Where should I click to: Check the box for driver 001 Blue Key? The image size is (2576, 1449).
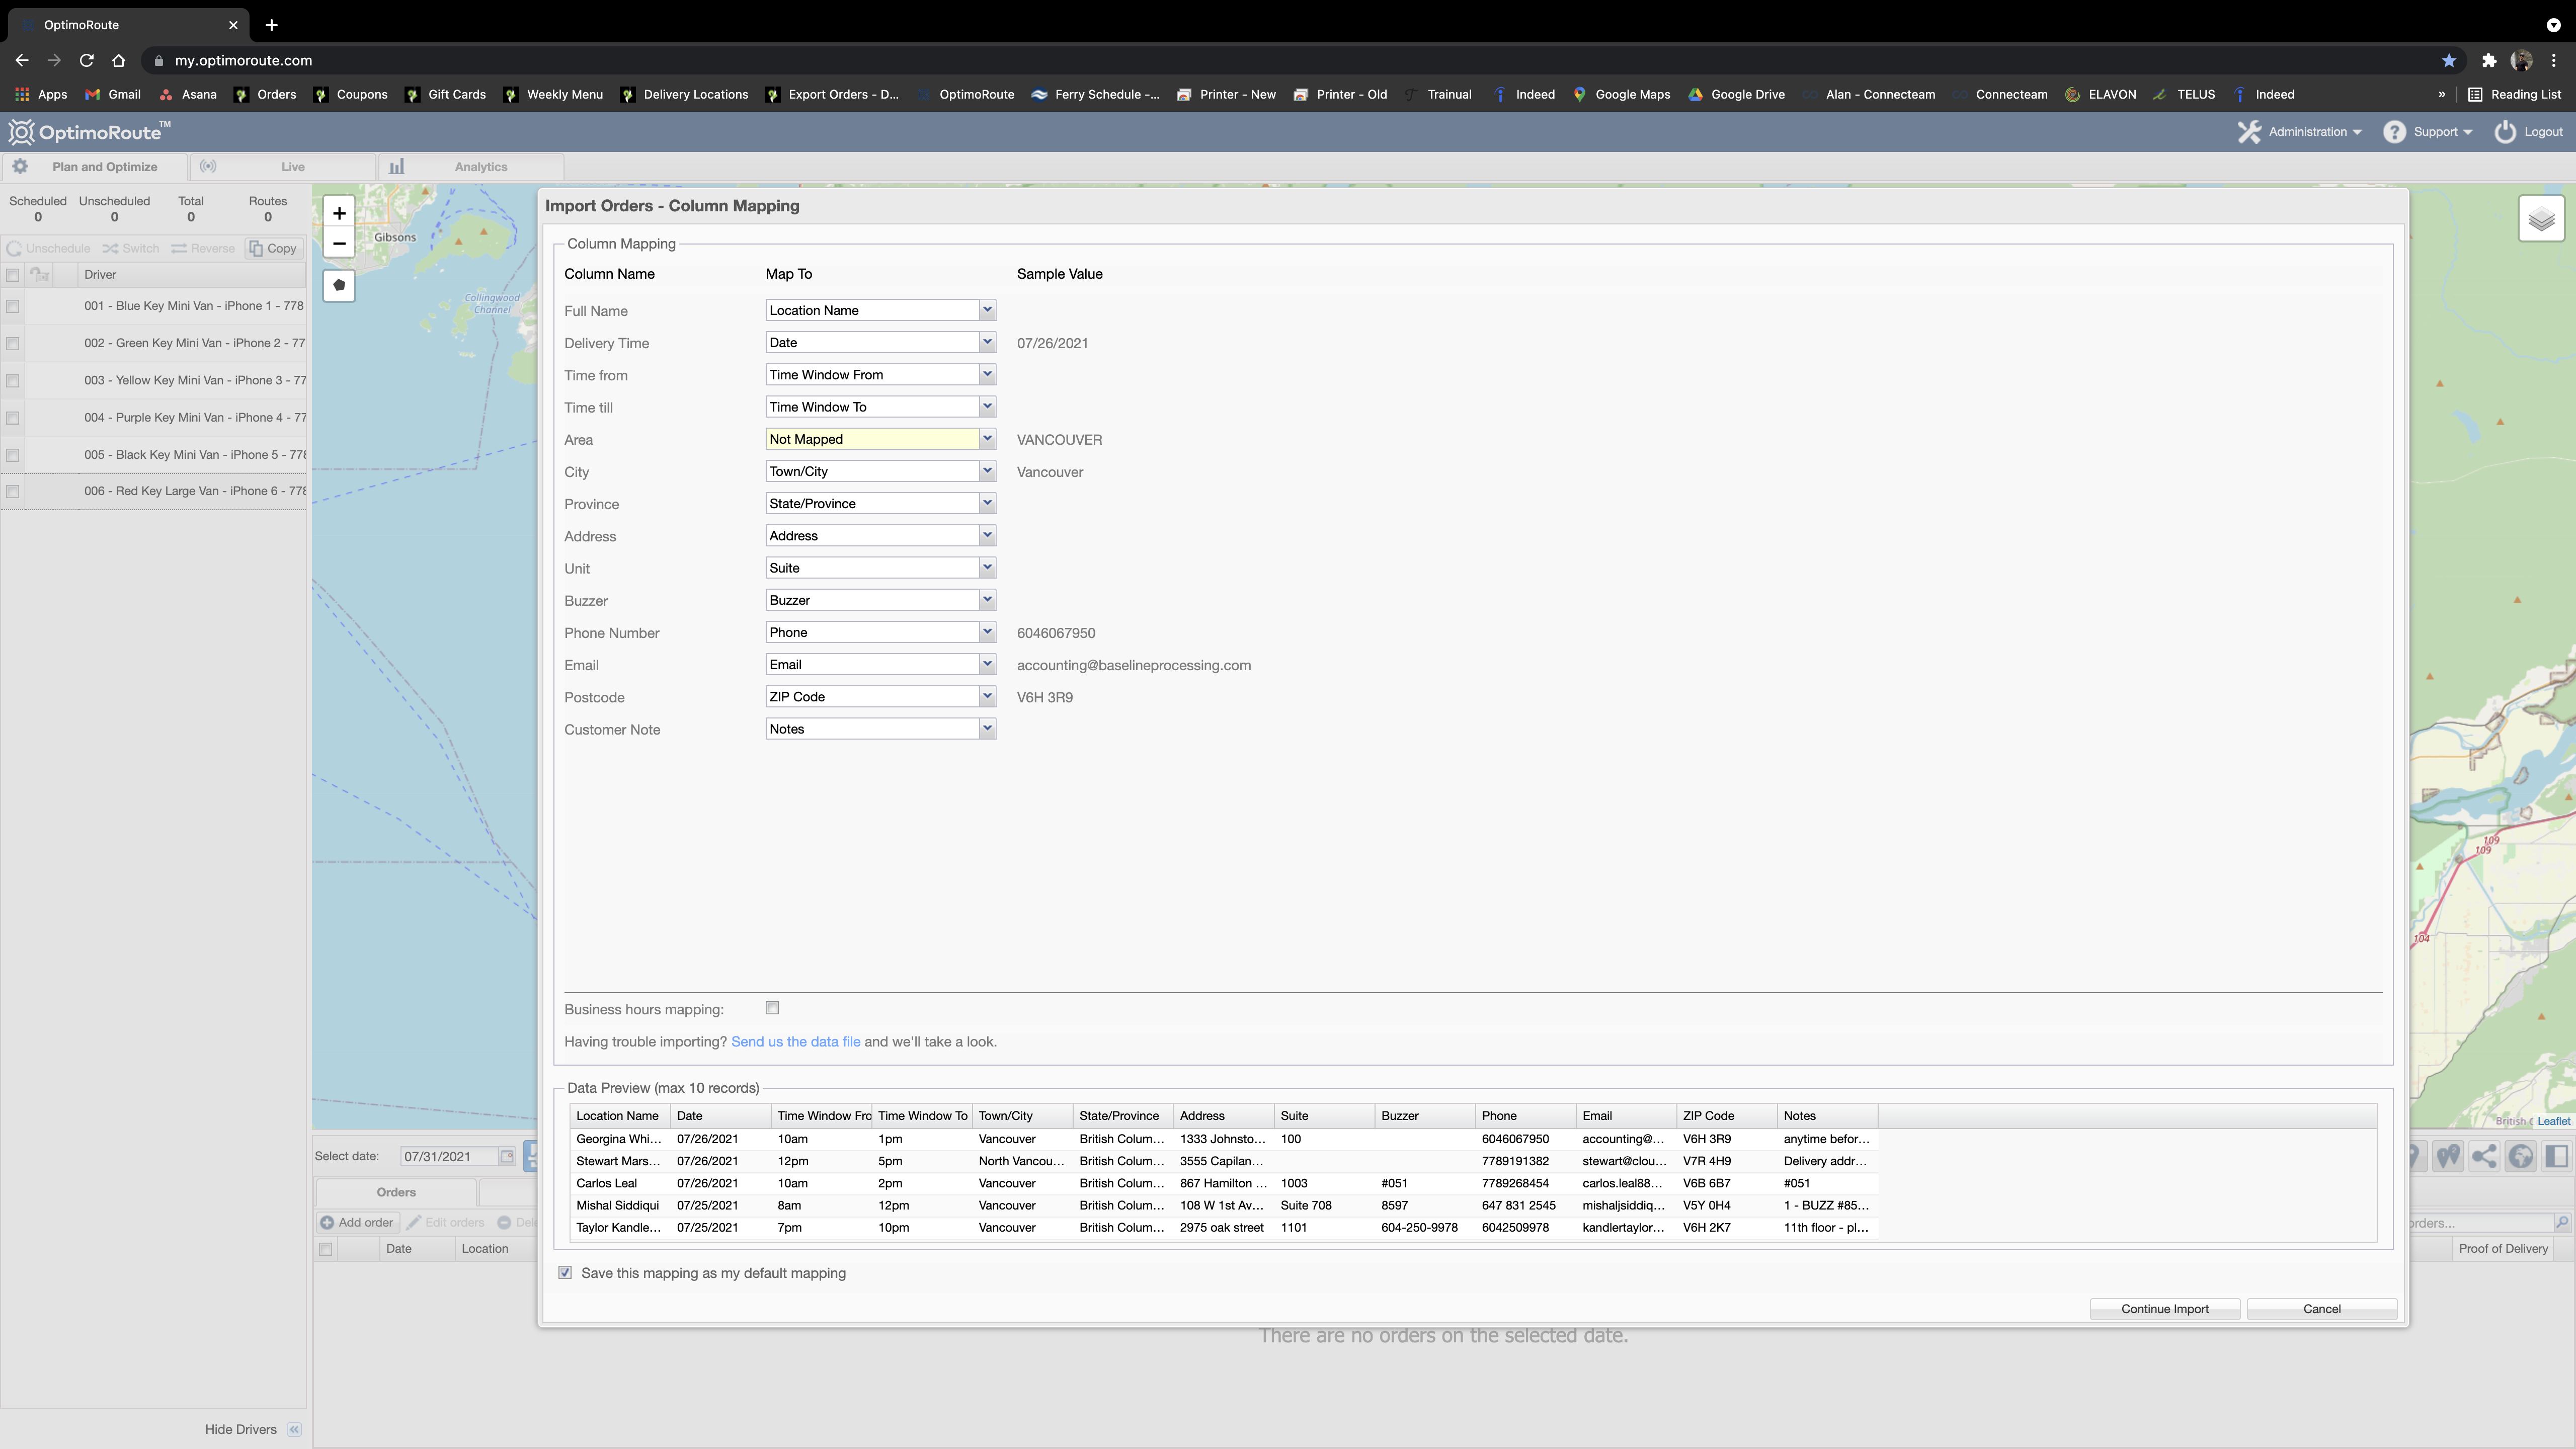[13, 307]
